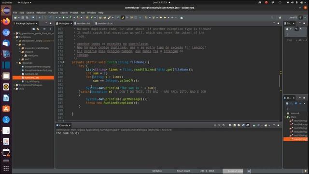The width and height of the screenshot is (309, 174).
Task: Close the Main.java editor tab
Action: coord(71,24)
